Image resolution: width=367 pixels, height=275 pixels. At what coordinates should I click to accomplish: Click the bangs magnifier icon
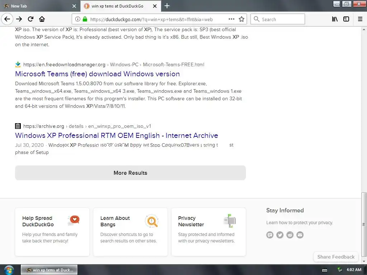[x=152, y=221]
